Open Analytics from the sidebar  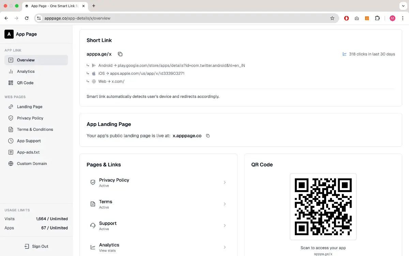(x=26, y=71)
